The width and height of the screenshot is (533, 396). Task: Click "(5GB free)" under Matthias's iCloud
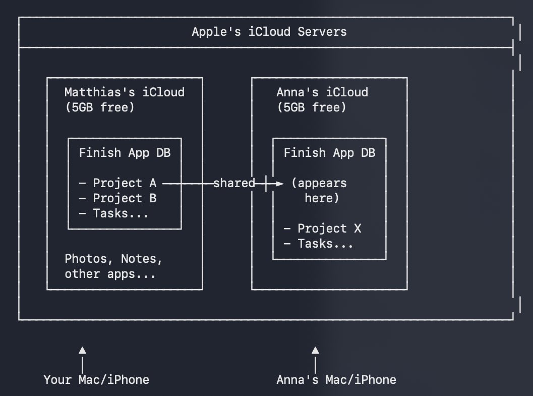coord(100,107)
